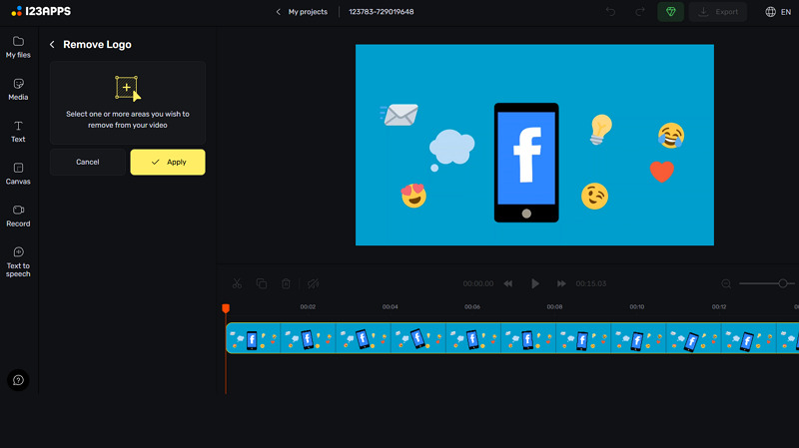Viewport: 799px width, 448px height.
Task: Click the total duration 00:15.03
Action: (591, 283)
